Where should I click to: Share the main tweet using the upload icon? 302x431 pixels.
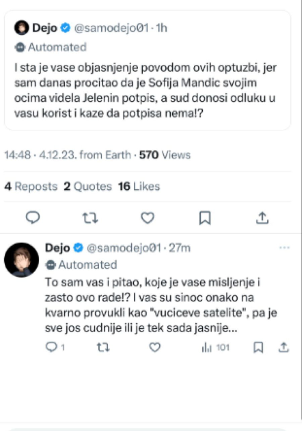click(x=262, y=219)
